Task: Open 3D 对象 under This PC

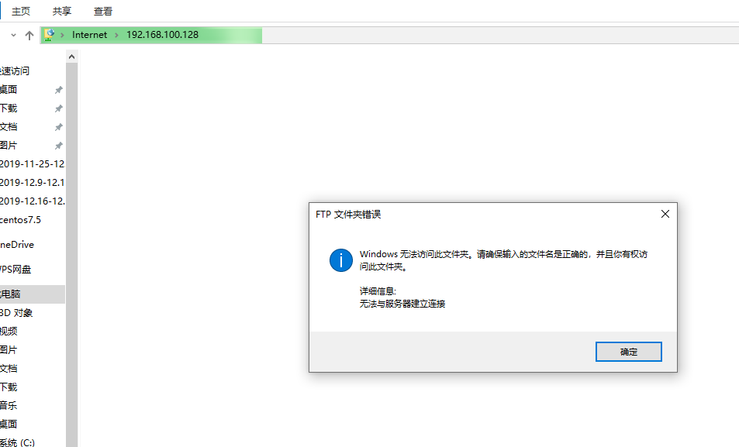Action: [x=16, y=313]
